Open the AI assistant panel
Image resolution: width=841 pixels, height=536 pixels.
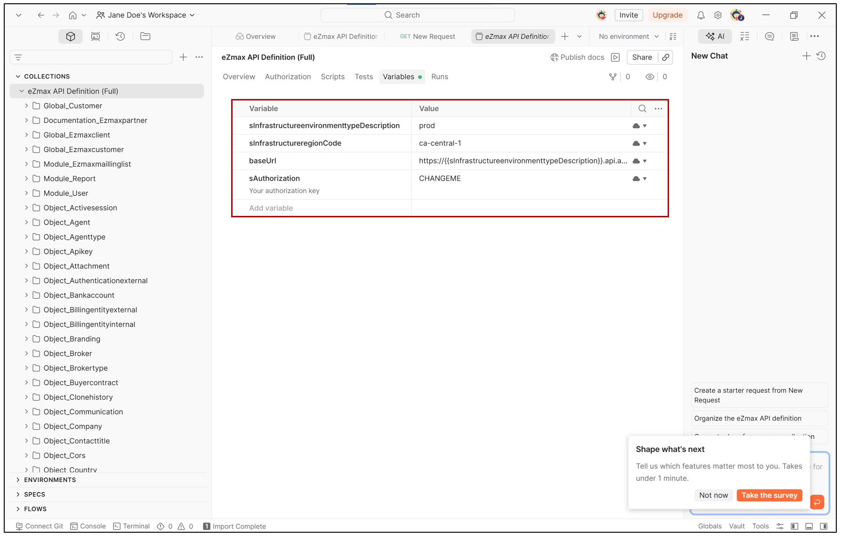715,36
